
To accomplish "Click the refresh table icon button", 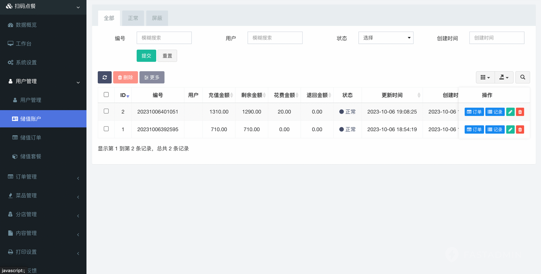I will 104,77.
